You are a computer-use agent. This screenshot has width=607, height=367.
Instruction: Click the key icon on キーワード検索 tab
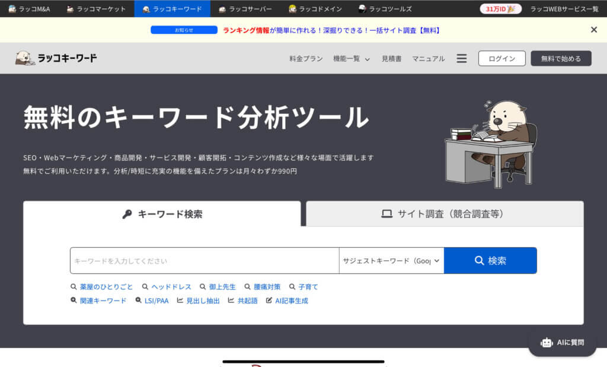coord(127,214)
